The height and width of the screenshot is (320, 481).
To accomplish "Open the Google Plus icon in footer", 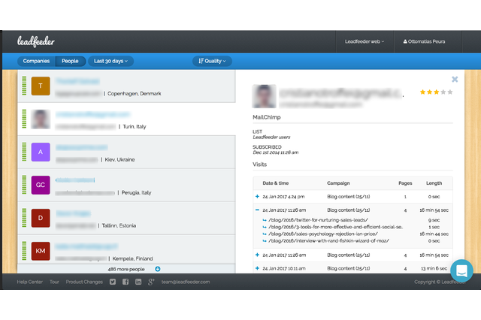I will pos(151,282).
